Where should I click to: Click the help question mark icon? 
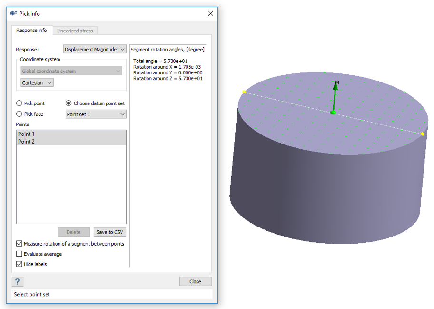[x=17, y=281]
